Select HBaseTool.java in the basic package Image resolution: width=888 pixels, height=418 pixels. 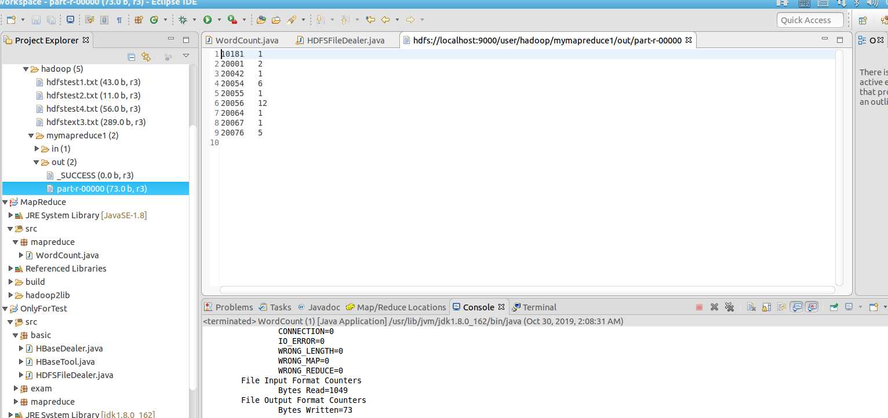click(60, 362)
